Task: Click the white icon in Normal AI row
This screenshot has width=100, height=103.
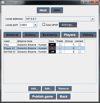Action: [52, 52]
